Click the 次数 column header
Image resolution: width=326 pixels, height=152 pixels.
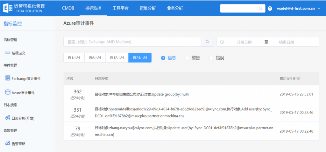tap(70, 79)
